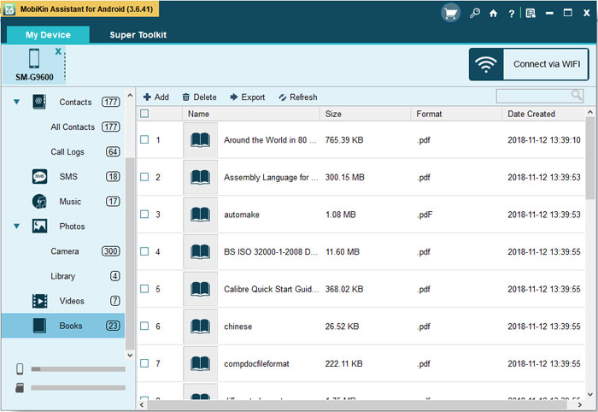Viewport: 598px width, 412px height.
Task: Check the box for Calibre Quick Start Guide
Action: [144, 289]
